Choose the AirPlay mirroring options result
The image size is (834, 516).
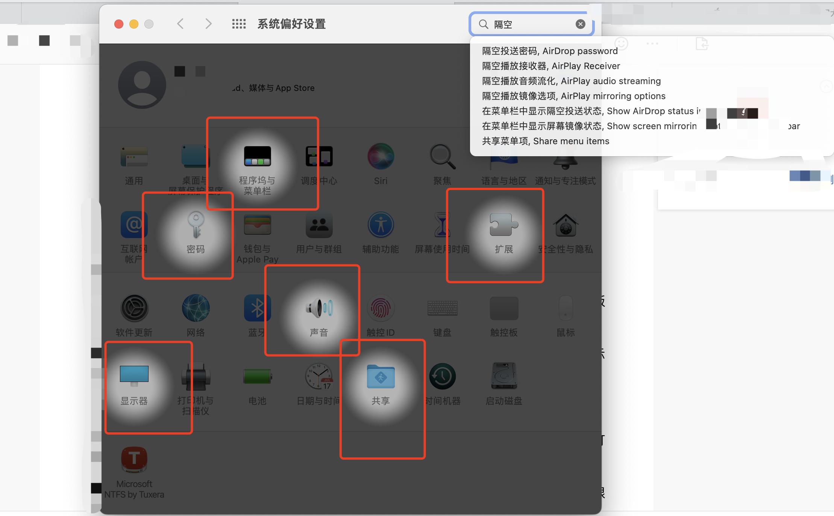pos(573,96)
